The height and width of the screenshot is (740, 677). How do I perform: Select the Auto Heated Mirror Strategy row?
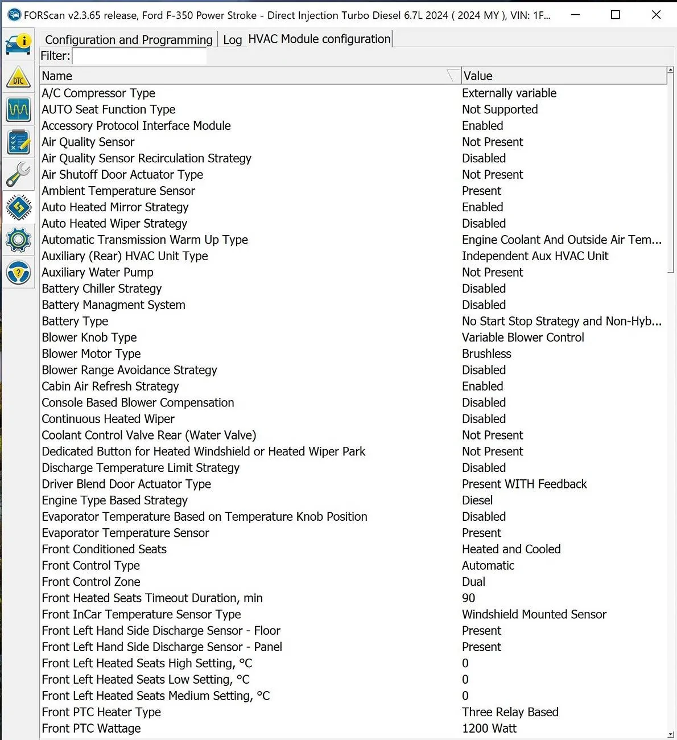pyautogui.click(x=115, y=207)
